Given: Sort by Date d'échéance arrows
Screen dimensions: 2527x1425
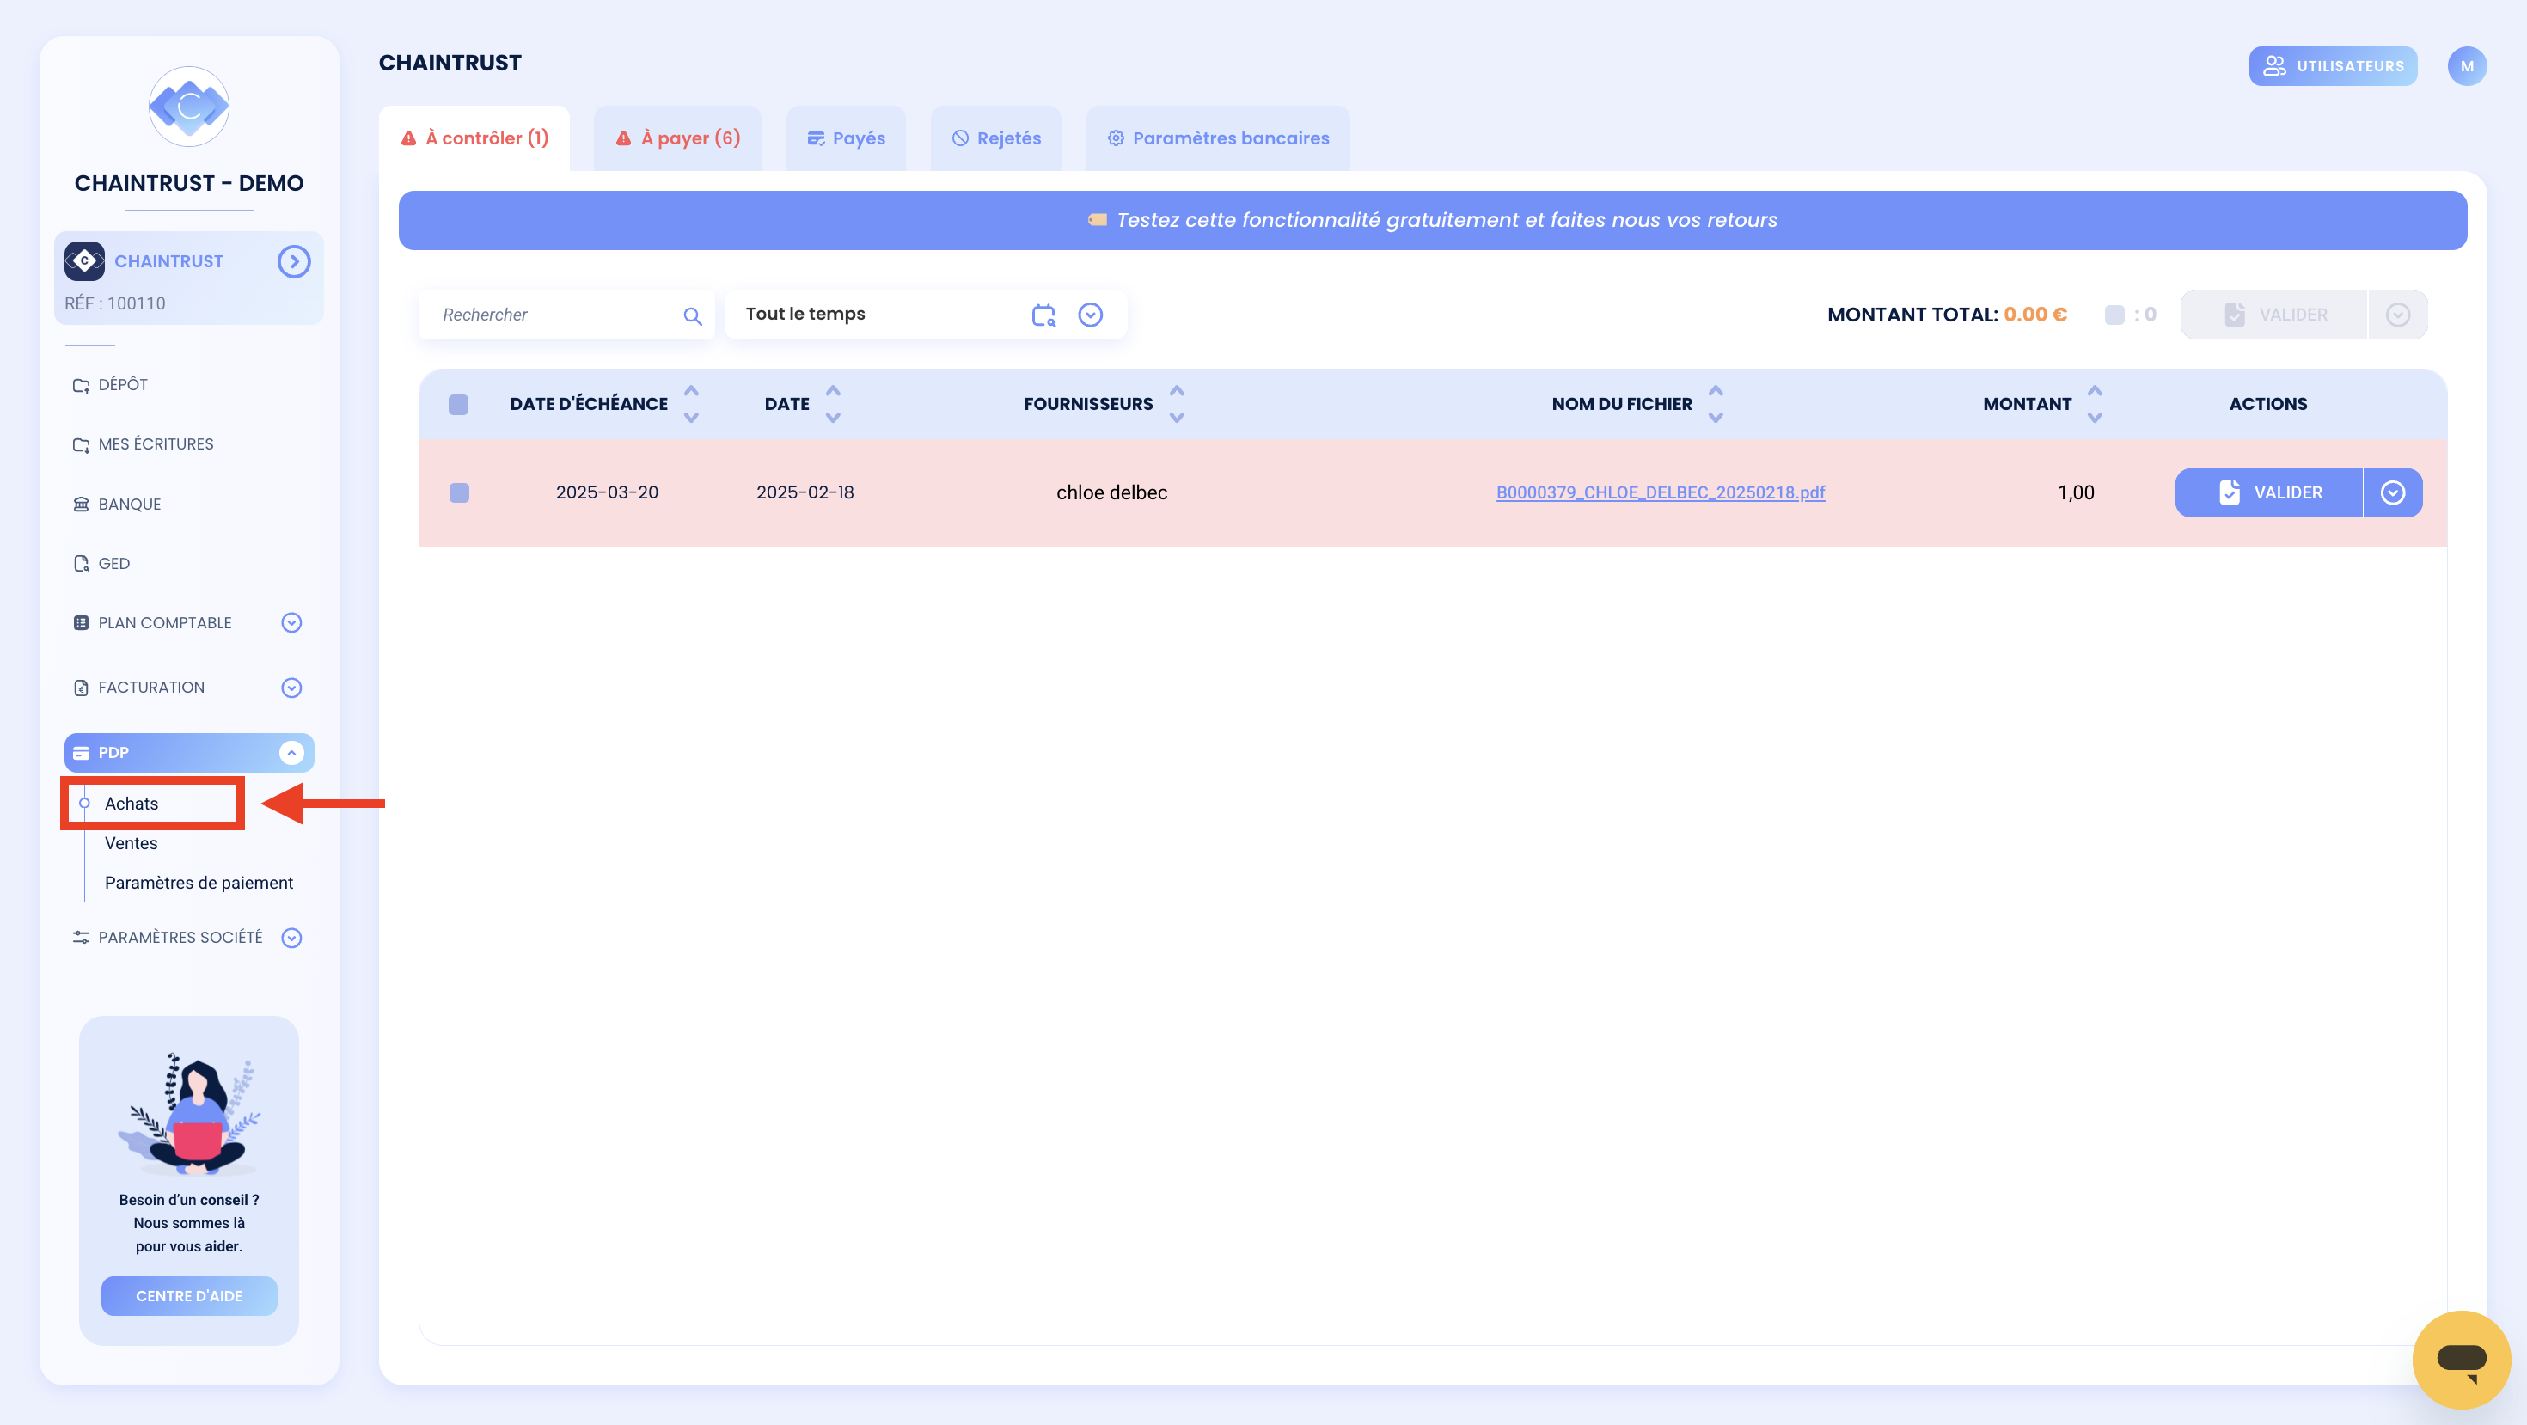Looking at the screenshot, I should (x=692, y=404).
